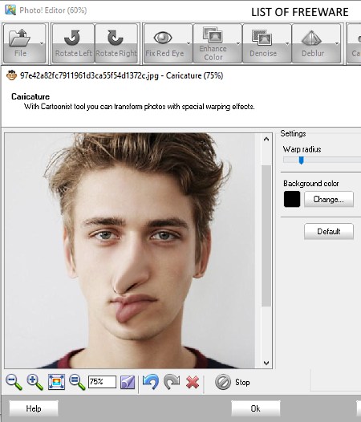Expand the File button dropdown arrow
361x422 pixels.
42,43
